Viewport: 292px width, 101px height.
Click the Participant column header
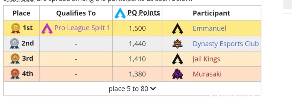pos(211,13)
